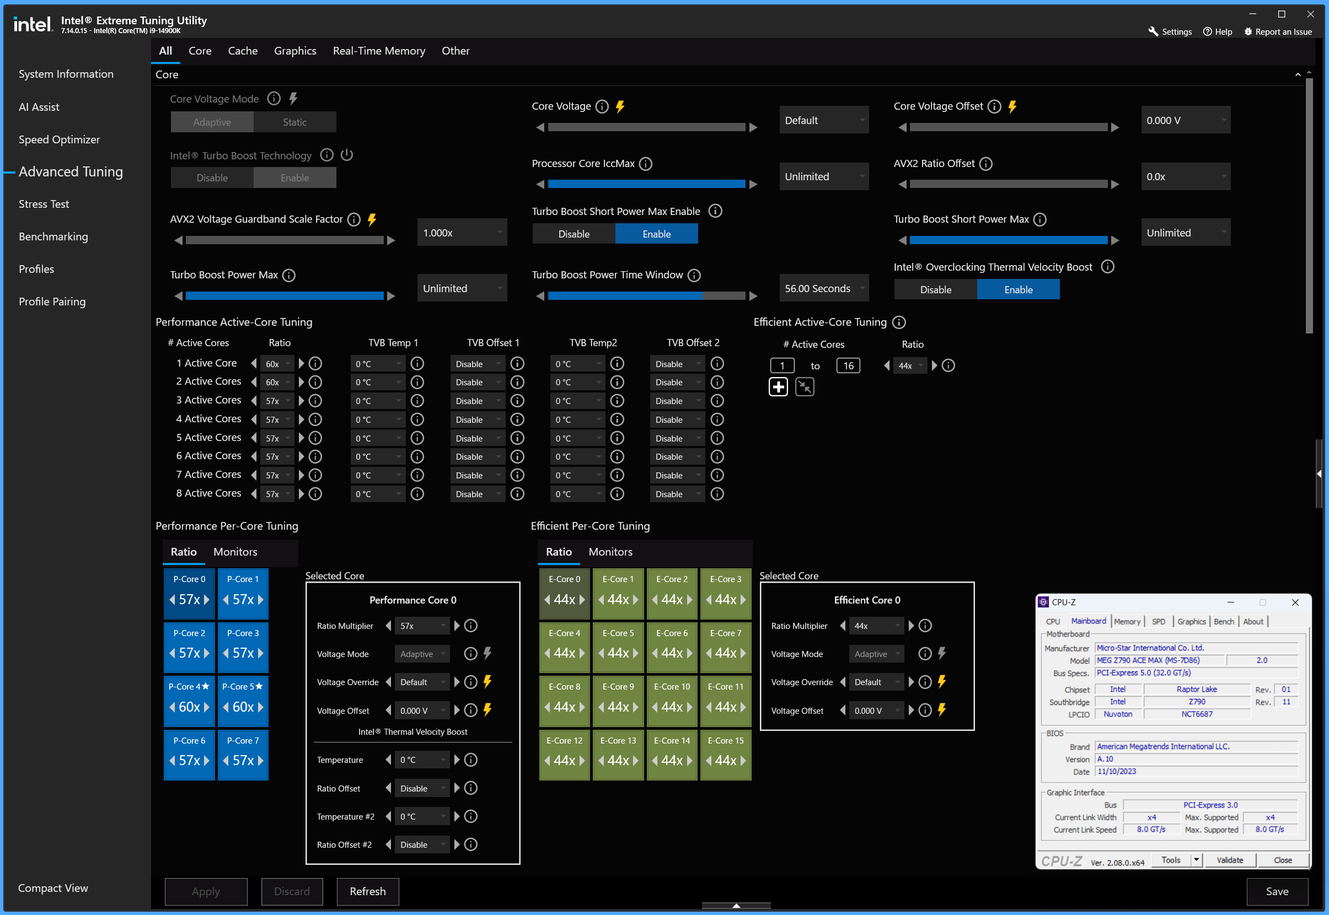Click the efficient active cores start field showing 1
Viewport: 1329px width, 915px height.
782,366
